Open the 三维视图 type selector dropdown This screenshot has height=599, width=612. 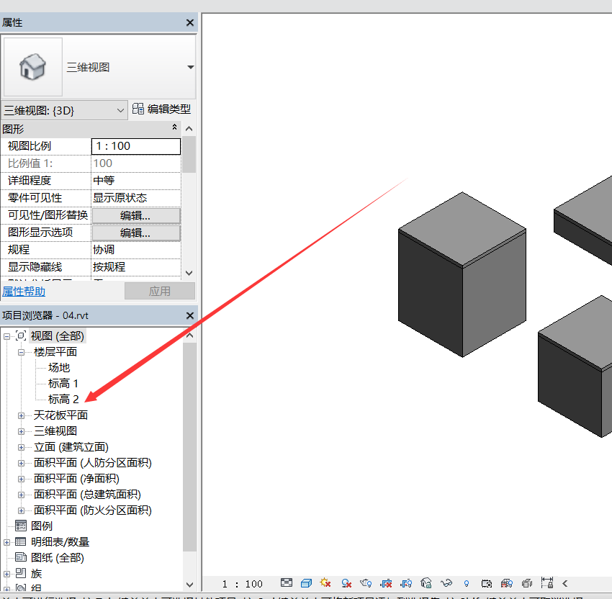[190, 67]
